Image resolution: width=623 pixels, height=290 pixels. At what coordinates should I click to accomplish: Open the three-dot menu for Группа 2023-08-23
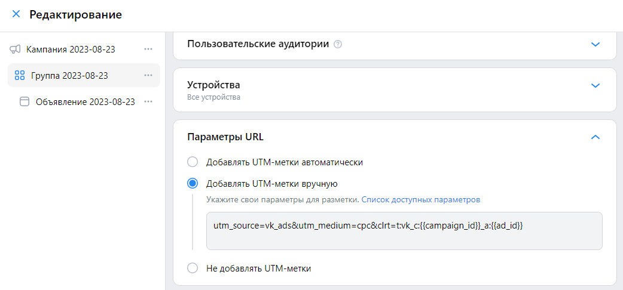tap(148, 75)
